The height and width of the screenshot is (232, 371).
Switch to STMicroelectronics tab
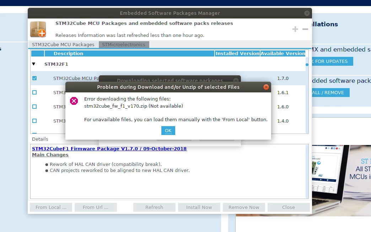tap(124, 44)
